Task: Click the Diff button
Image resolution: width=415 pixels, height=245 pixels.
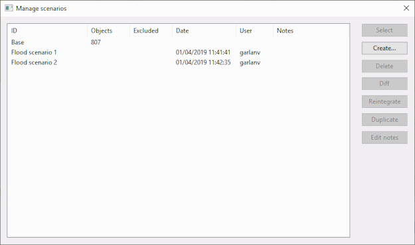Action: 384,83
